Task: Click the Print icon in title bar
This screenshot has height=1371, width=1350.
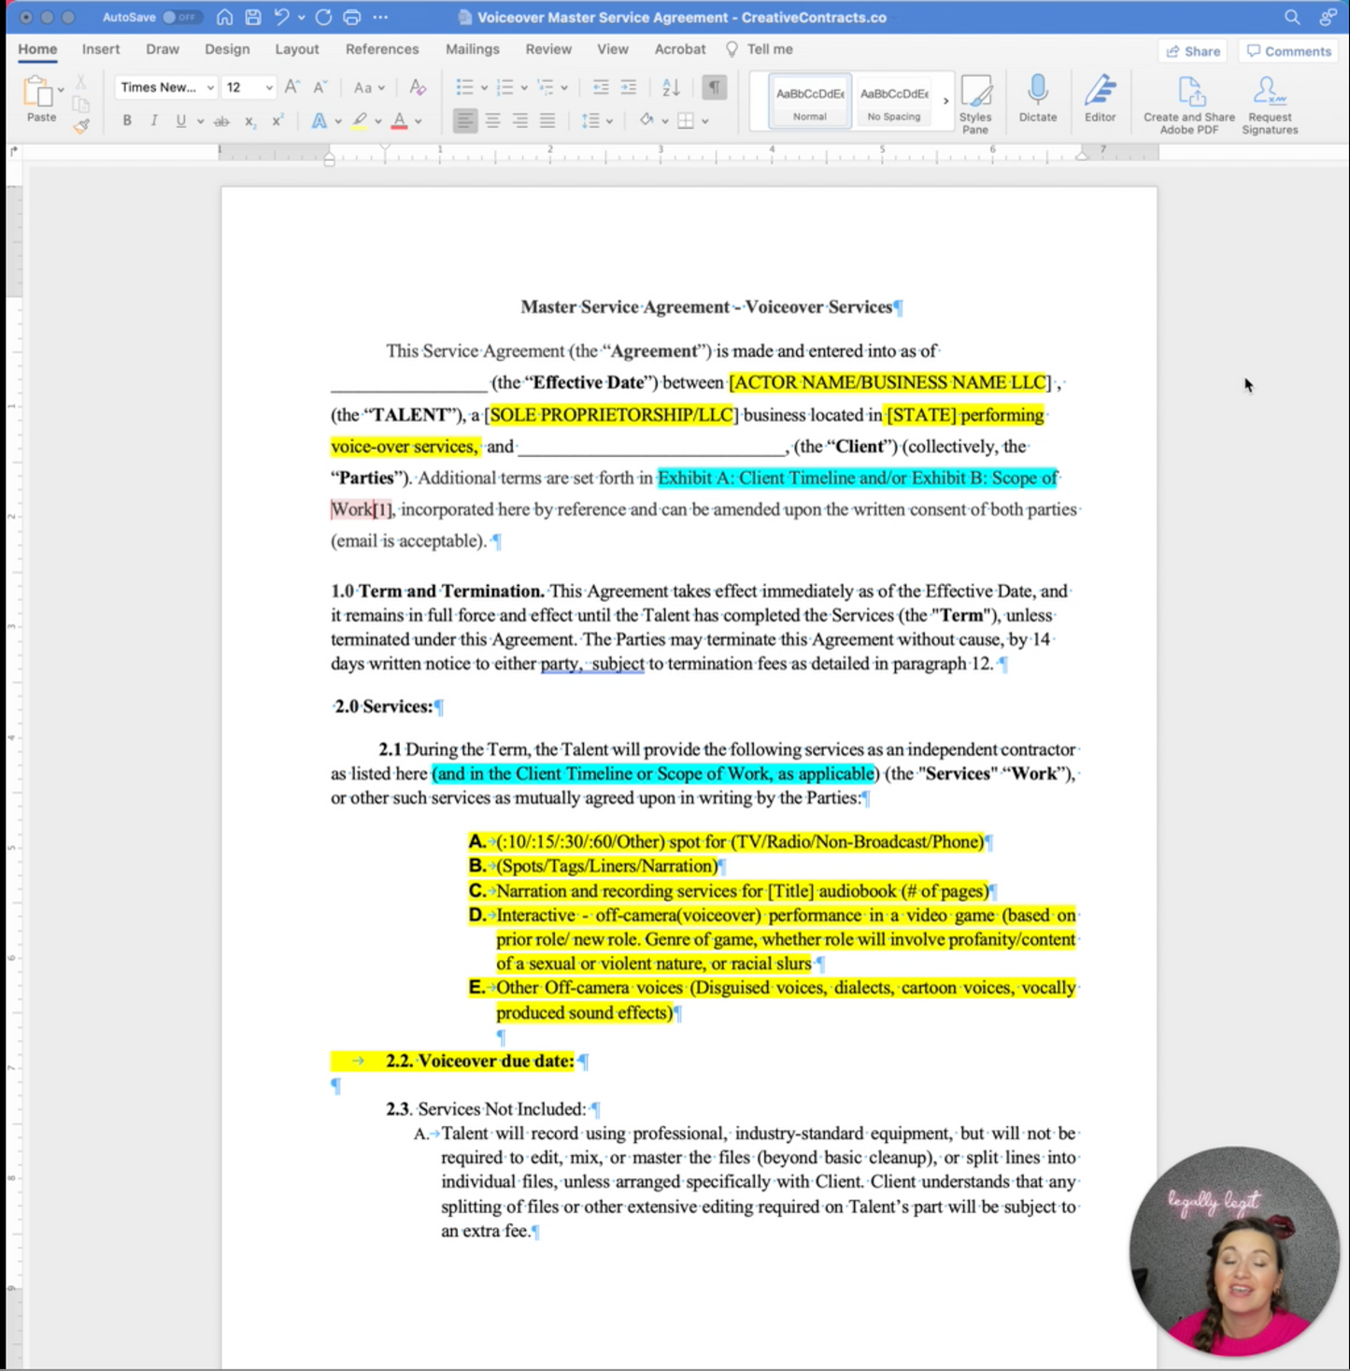Action: [x=351, y=17]
